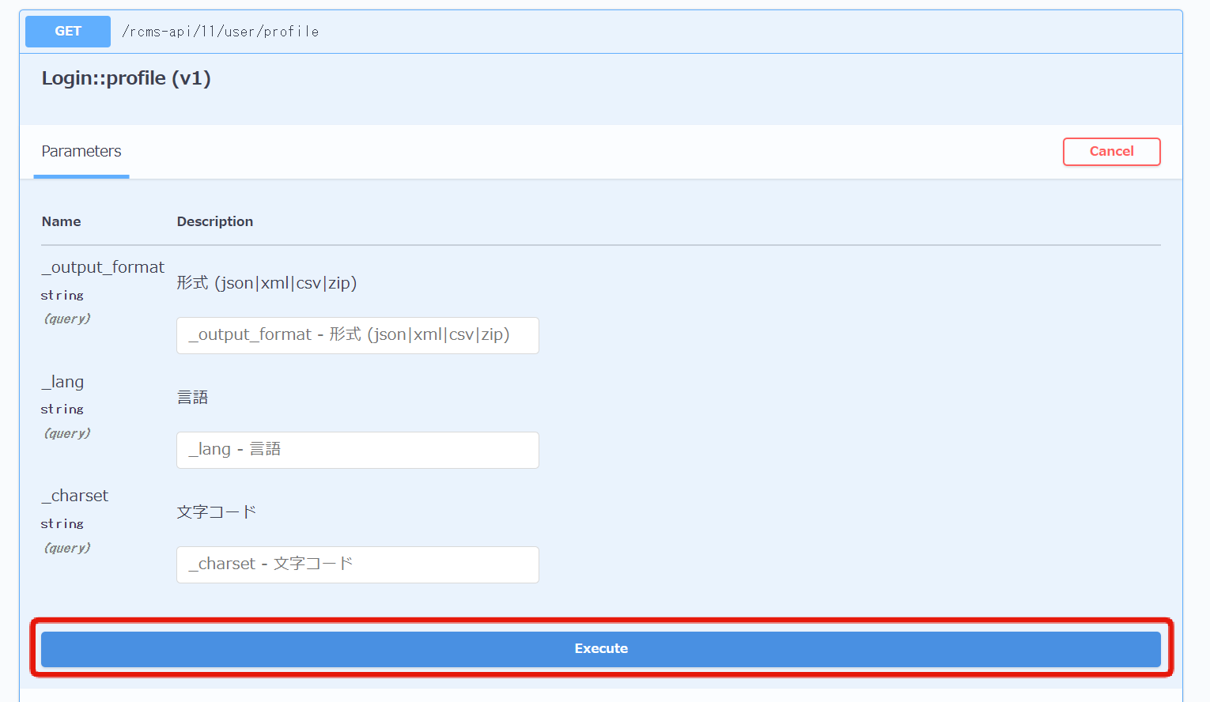Click the Login::profile (v1) heading
This screenshot has height=702, width=1210.
127,78
